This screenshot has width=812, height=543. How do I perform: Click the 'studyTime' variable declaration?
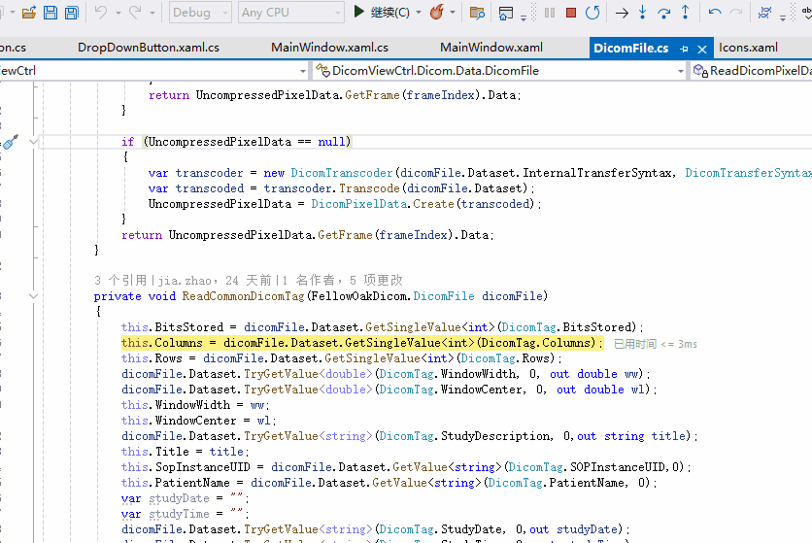179,514
